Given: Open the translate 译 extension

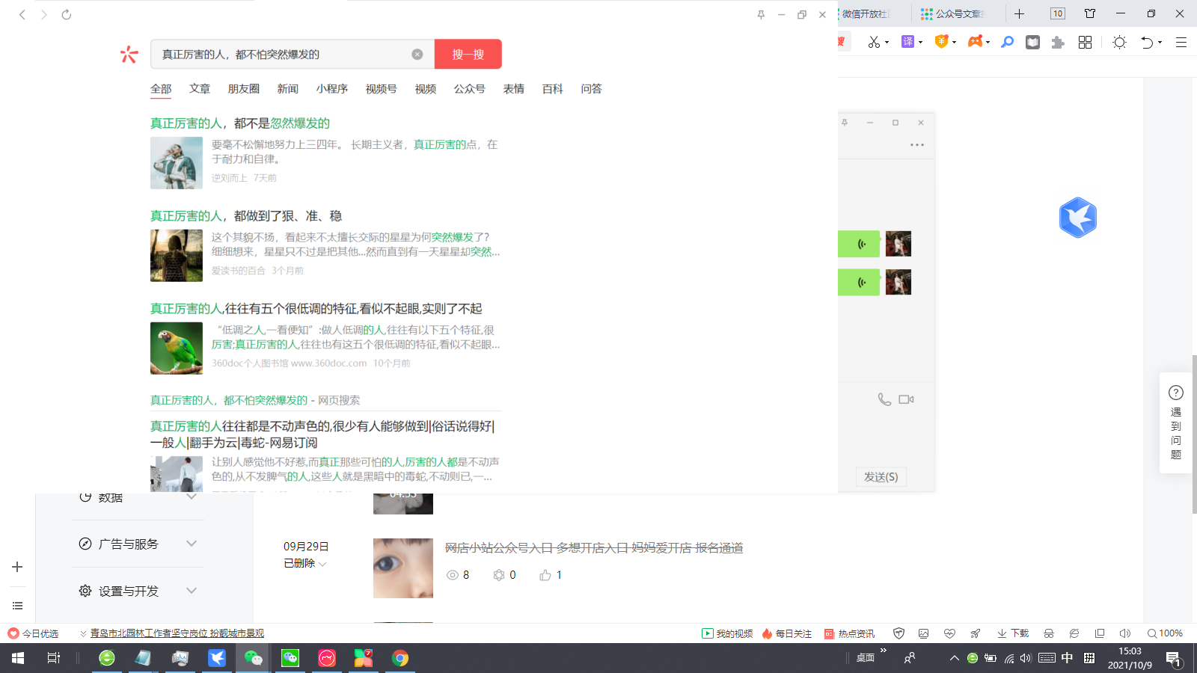Looking at the screenshot, I should point(908,42).
